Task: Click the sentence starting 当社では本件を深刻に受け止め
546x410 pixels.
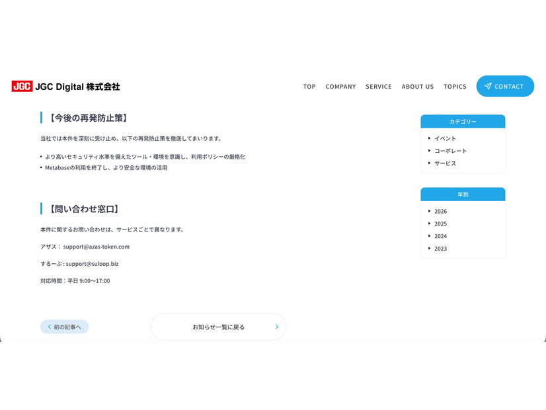Action: click(x=131, y=138)
